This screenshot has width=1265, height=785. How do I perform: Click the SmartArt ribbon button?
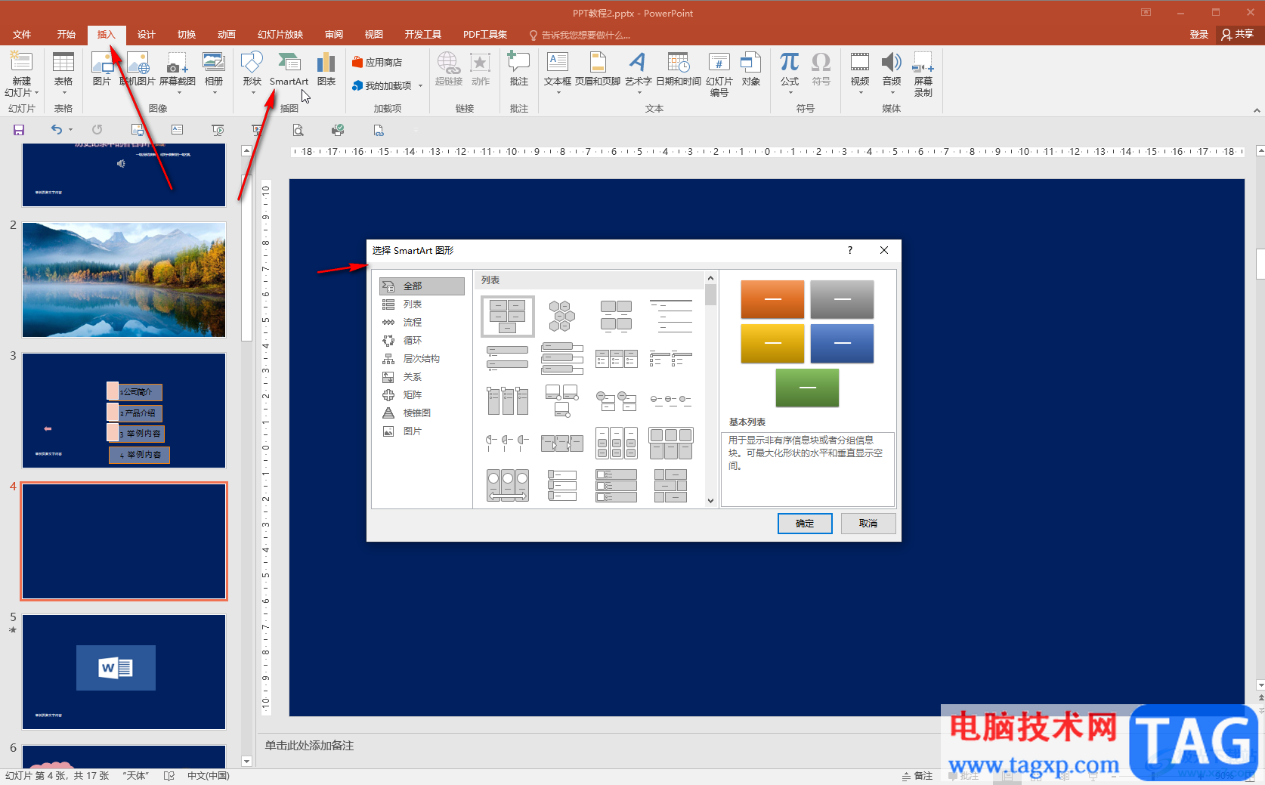pyautogui.click(x=289, y=69)
